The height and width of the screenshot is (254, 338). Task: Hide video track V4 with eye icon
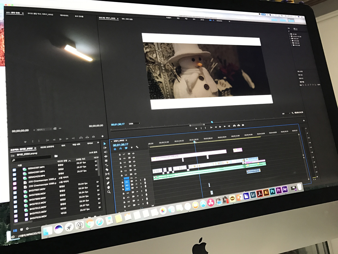[135, 166]
